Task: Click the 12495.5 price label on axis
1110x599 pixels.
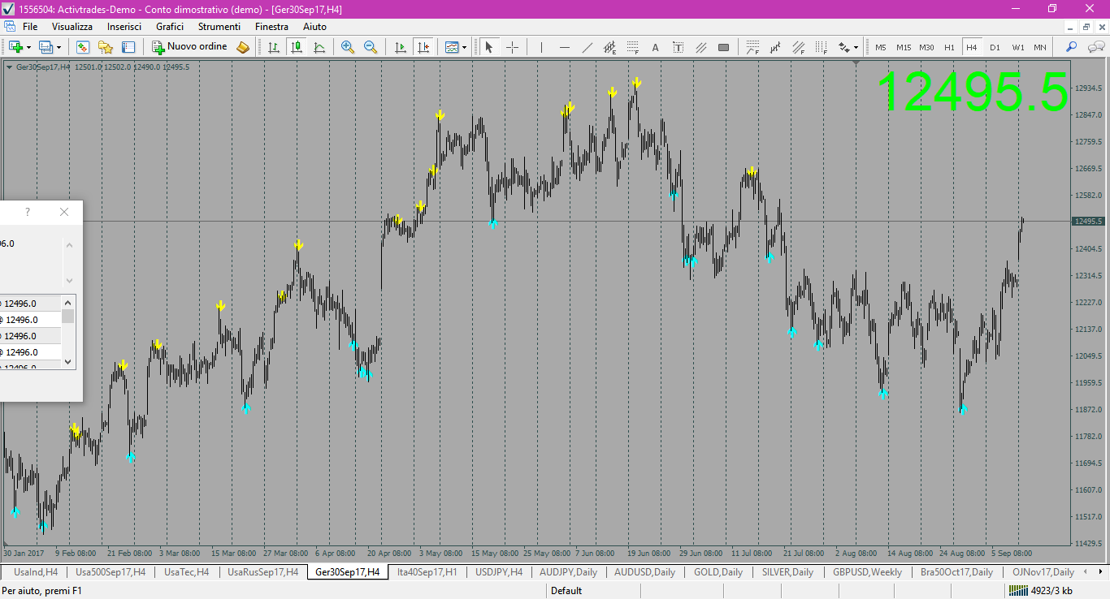Action: coord(1089,222)
